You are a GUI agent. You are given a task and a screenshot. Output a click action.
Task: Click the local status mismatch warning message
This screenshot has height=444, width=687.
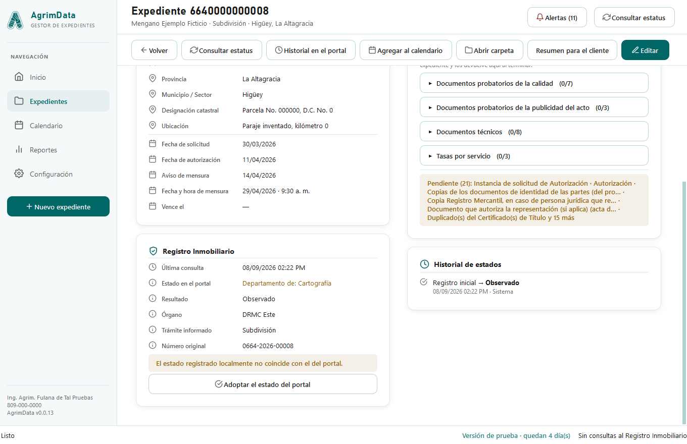click(x=263, y=363)
